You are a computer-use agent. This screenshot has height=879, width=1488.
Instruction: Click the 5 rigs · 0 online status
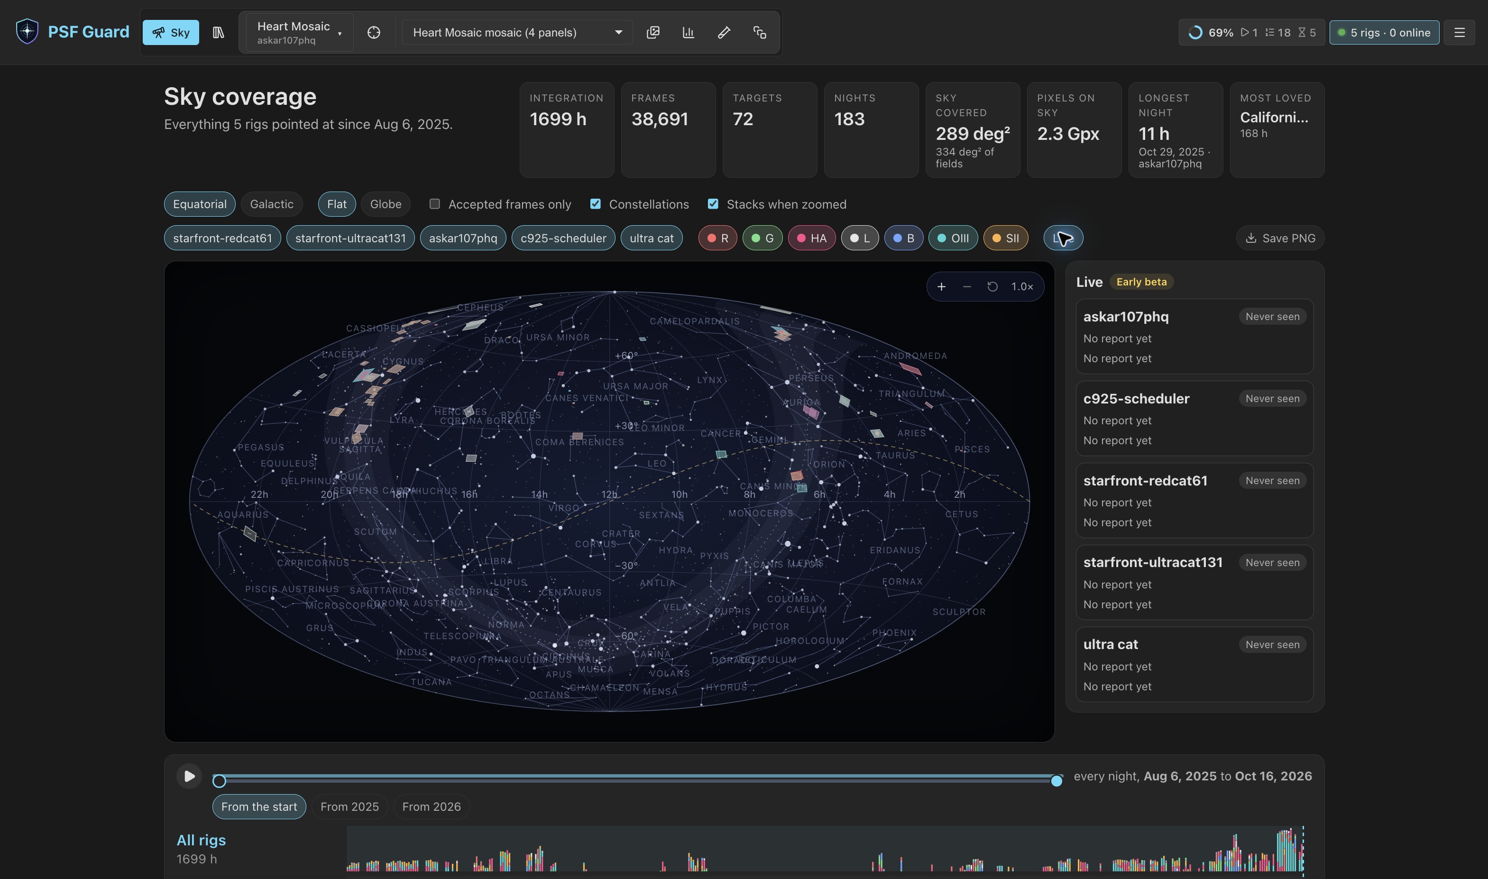click(1384, 33)
